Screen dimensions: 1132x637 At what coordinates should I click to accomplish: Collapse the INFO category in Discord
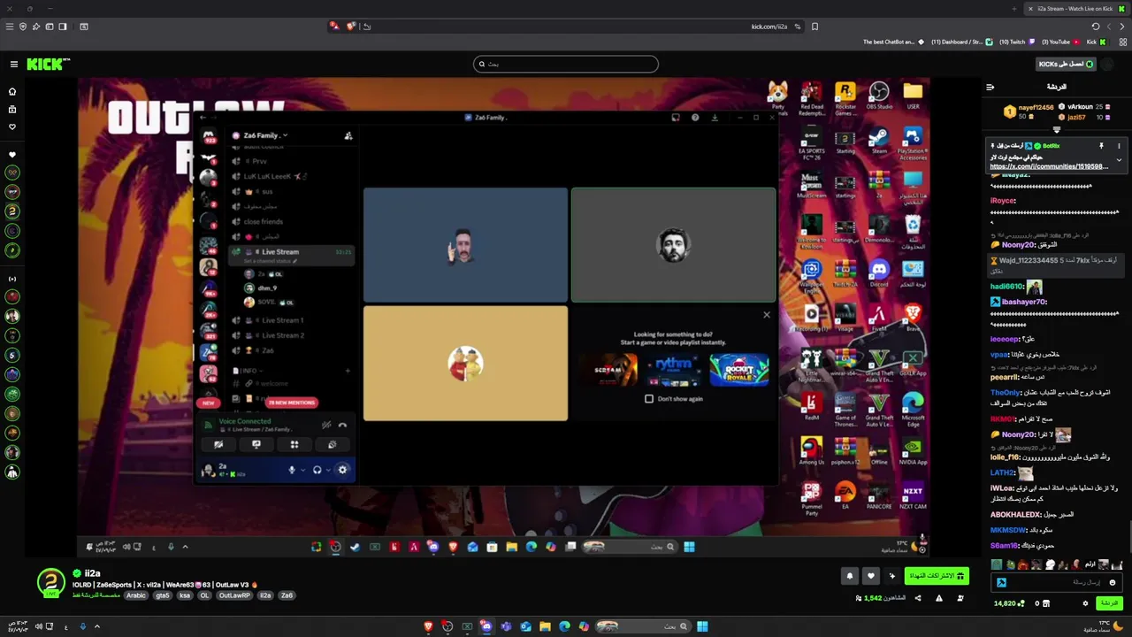[246, 371]
